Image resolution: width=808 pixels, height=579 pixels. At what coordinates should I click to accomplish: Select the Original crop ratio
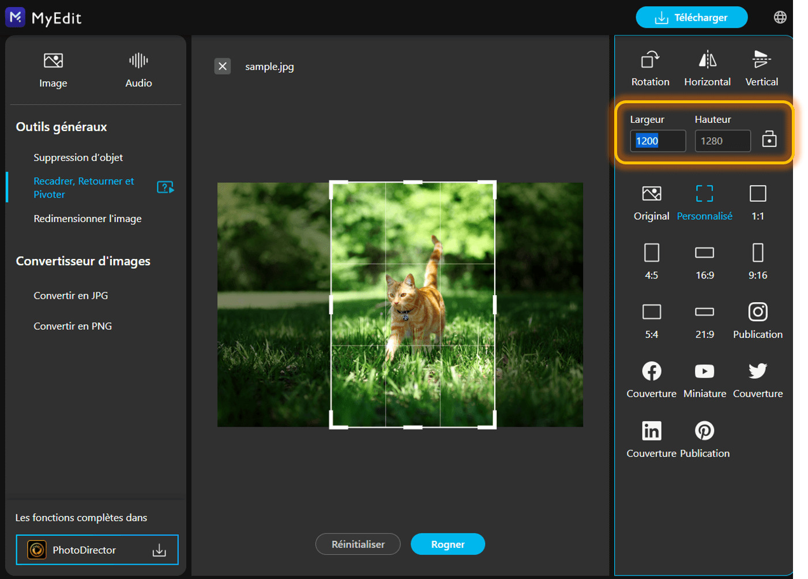[x=652, y=203]
